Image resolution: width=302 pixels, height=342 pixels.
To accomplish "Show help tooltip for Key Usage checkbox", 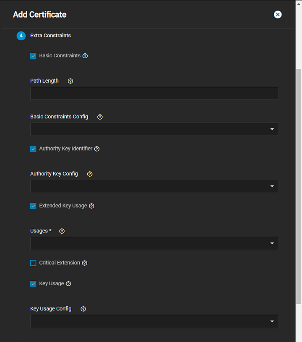I will (68, 284).
